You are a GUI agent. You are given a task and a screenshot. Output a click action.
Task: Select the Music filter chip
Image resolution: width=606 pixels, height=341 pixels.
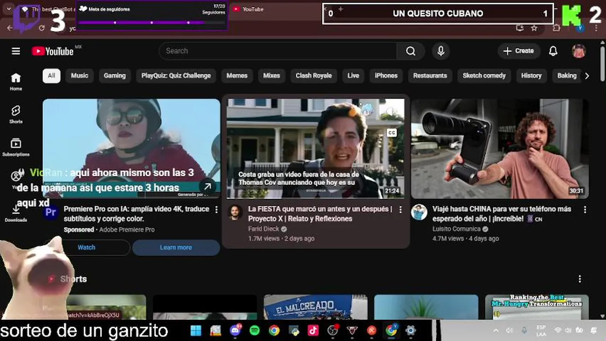[80, 76]
